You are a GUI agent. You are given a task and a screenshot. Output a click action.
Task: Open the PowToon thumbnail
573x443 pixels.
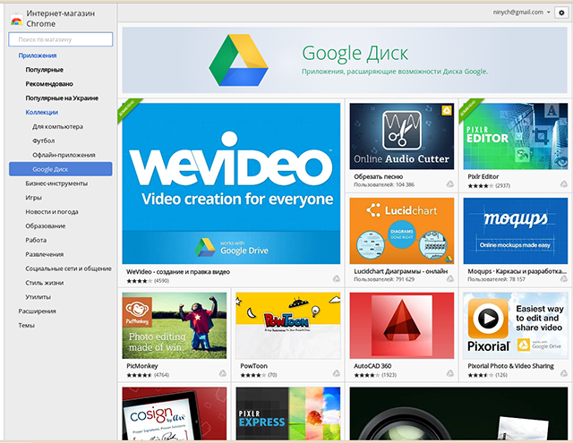(x=288, y=326)
